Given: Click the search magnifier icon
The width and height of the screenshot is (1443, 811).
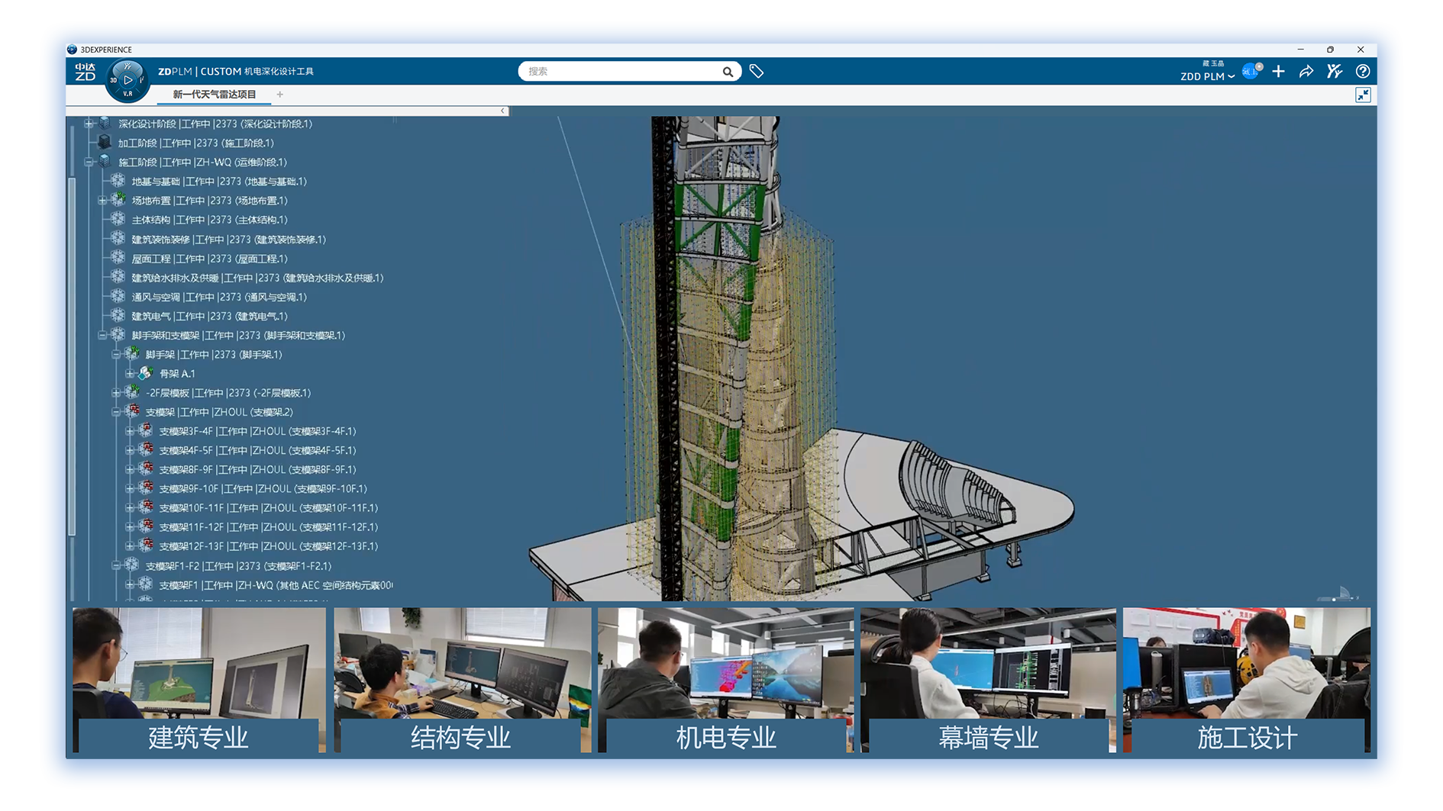Looking at the screenshot, I should tap(728, 72).
